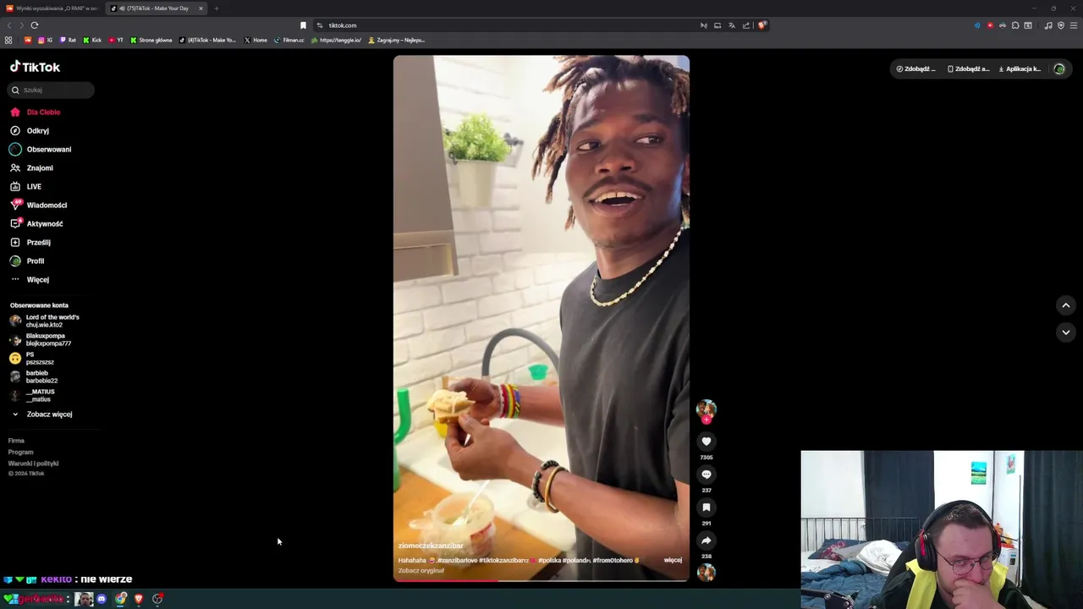This screenshot has height=609, width=1083.
Task: Open Warunki i polityki footer link
Action: click(33, 463)
